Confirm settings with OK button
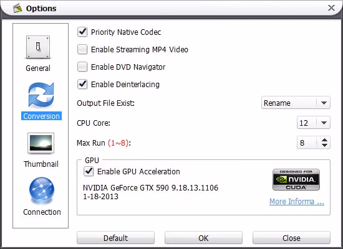Viewport: 343px width, 249px height. tap(203, 238)
